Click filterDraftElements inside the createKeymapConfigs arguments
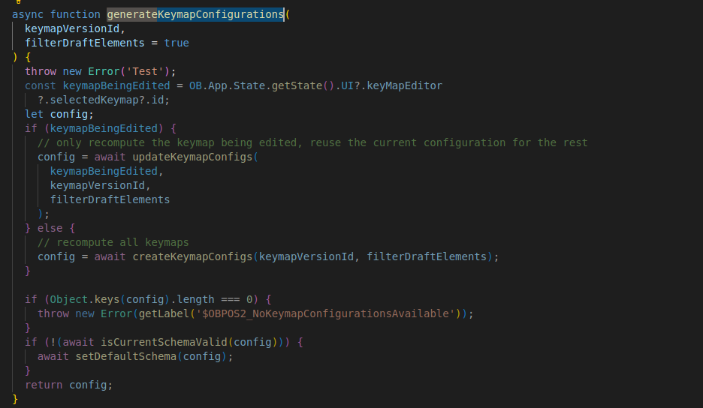The width and height of the screenshot is (703, 408). click(x=427, y=257)
